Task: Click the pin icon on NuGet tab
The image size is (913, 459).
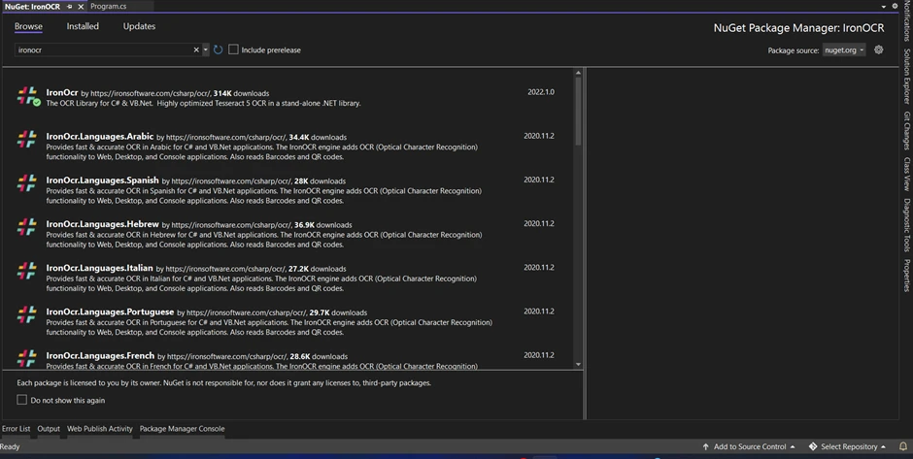Action: pos(70,6)
